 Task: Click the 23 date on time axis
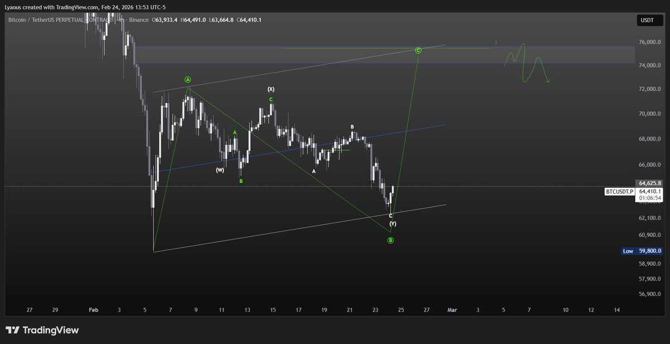(x=376, y=309)
